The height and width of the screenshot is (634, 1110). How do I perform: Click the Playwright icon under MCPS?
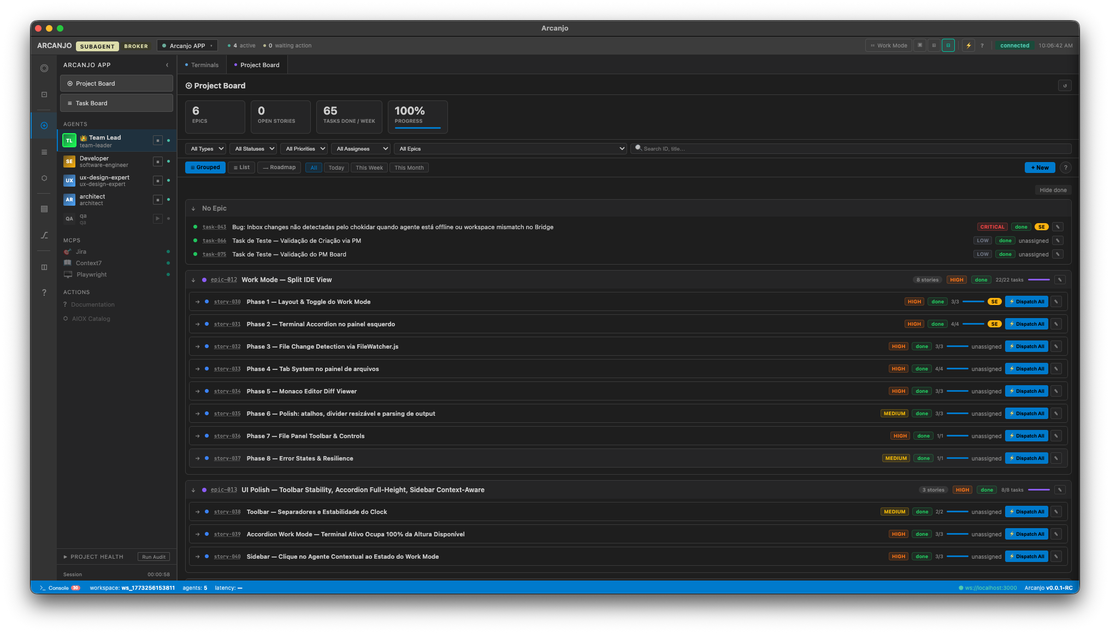pyautogui.click(x=68, y=274)
